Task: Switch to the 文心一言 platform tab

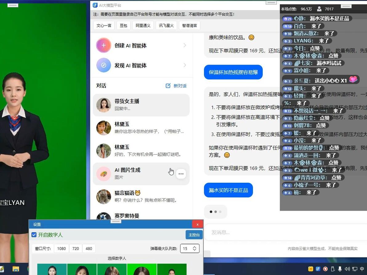Action: click(104, 26)
